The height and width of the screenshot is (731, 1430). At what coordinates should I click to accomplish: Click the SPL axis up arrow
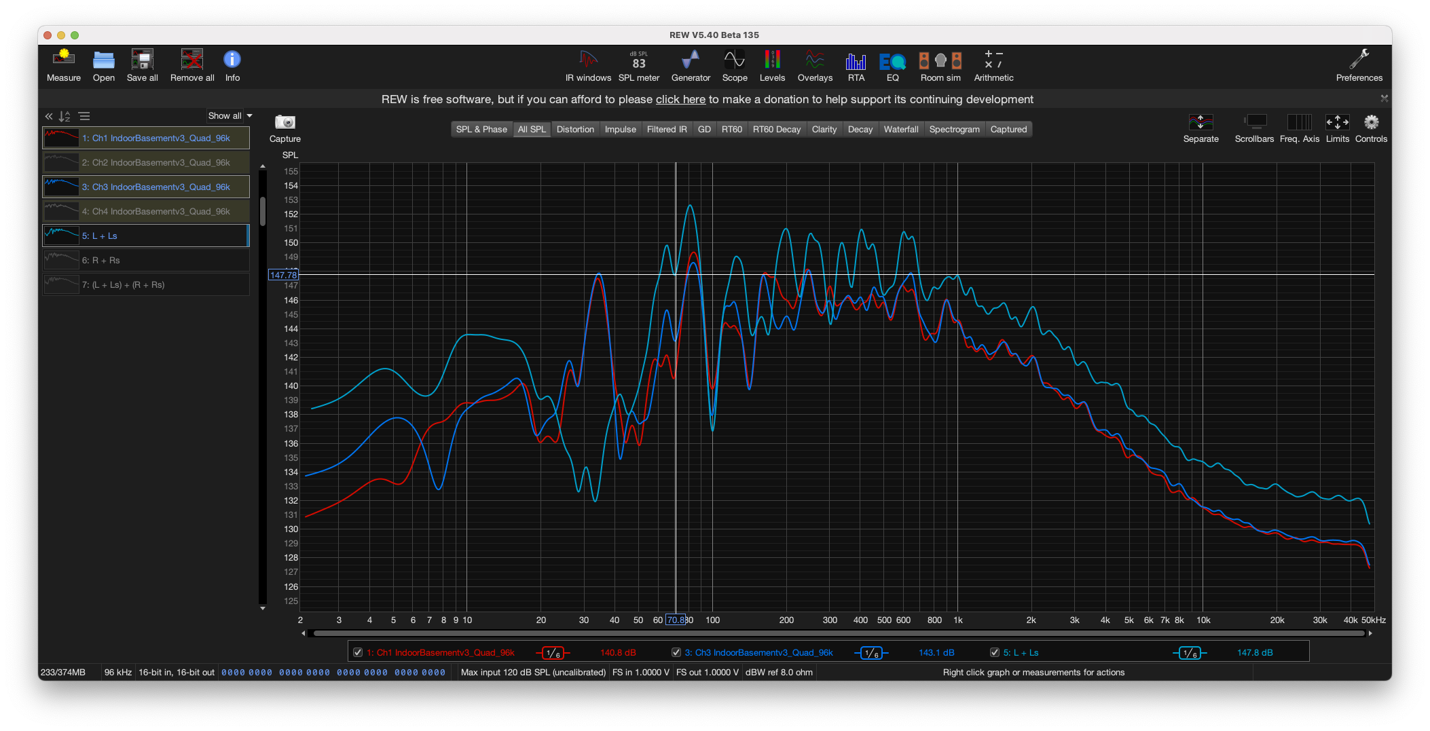coord(263,166)
